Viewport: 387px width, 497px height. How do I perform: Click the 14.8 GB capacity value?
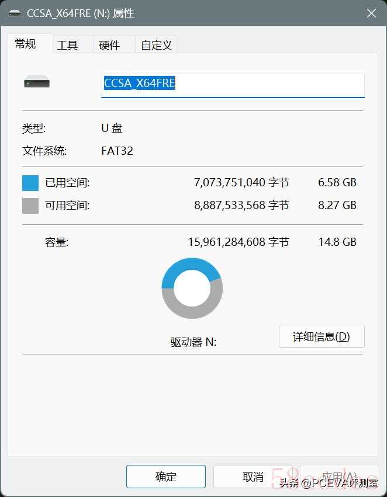[337, 242]
